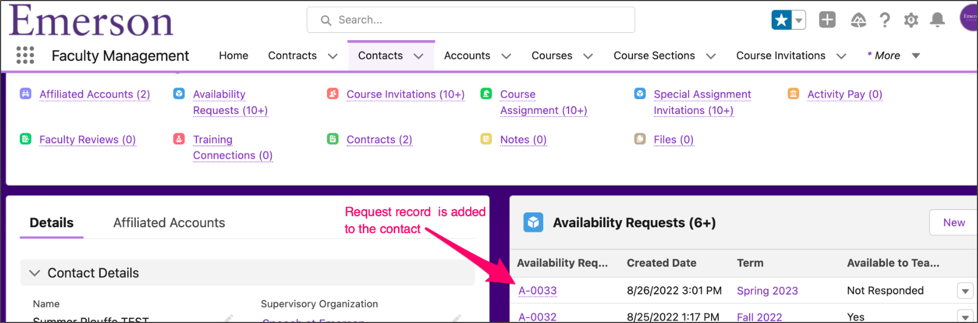Click the Course Invitations quick link icon
Image resolution: width=978 pixels, height=323 pixels.
point(333,94)
